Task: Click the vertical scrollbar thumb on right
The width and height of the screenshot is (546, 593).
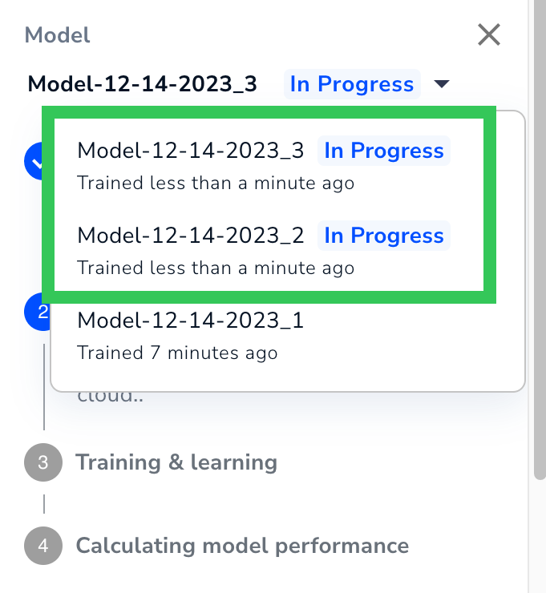Action: (540, 240)
